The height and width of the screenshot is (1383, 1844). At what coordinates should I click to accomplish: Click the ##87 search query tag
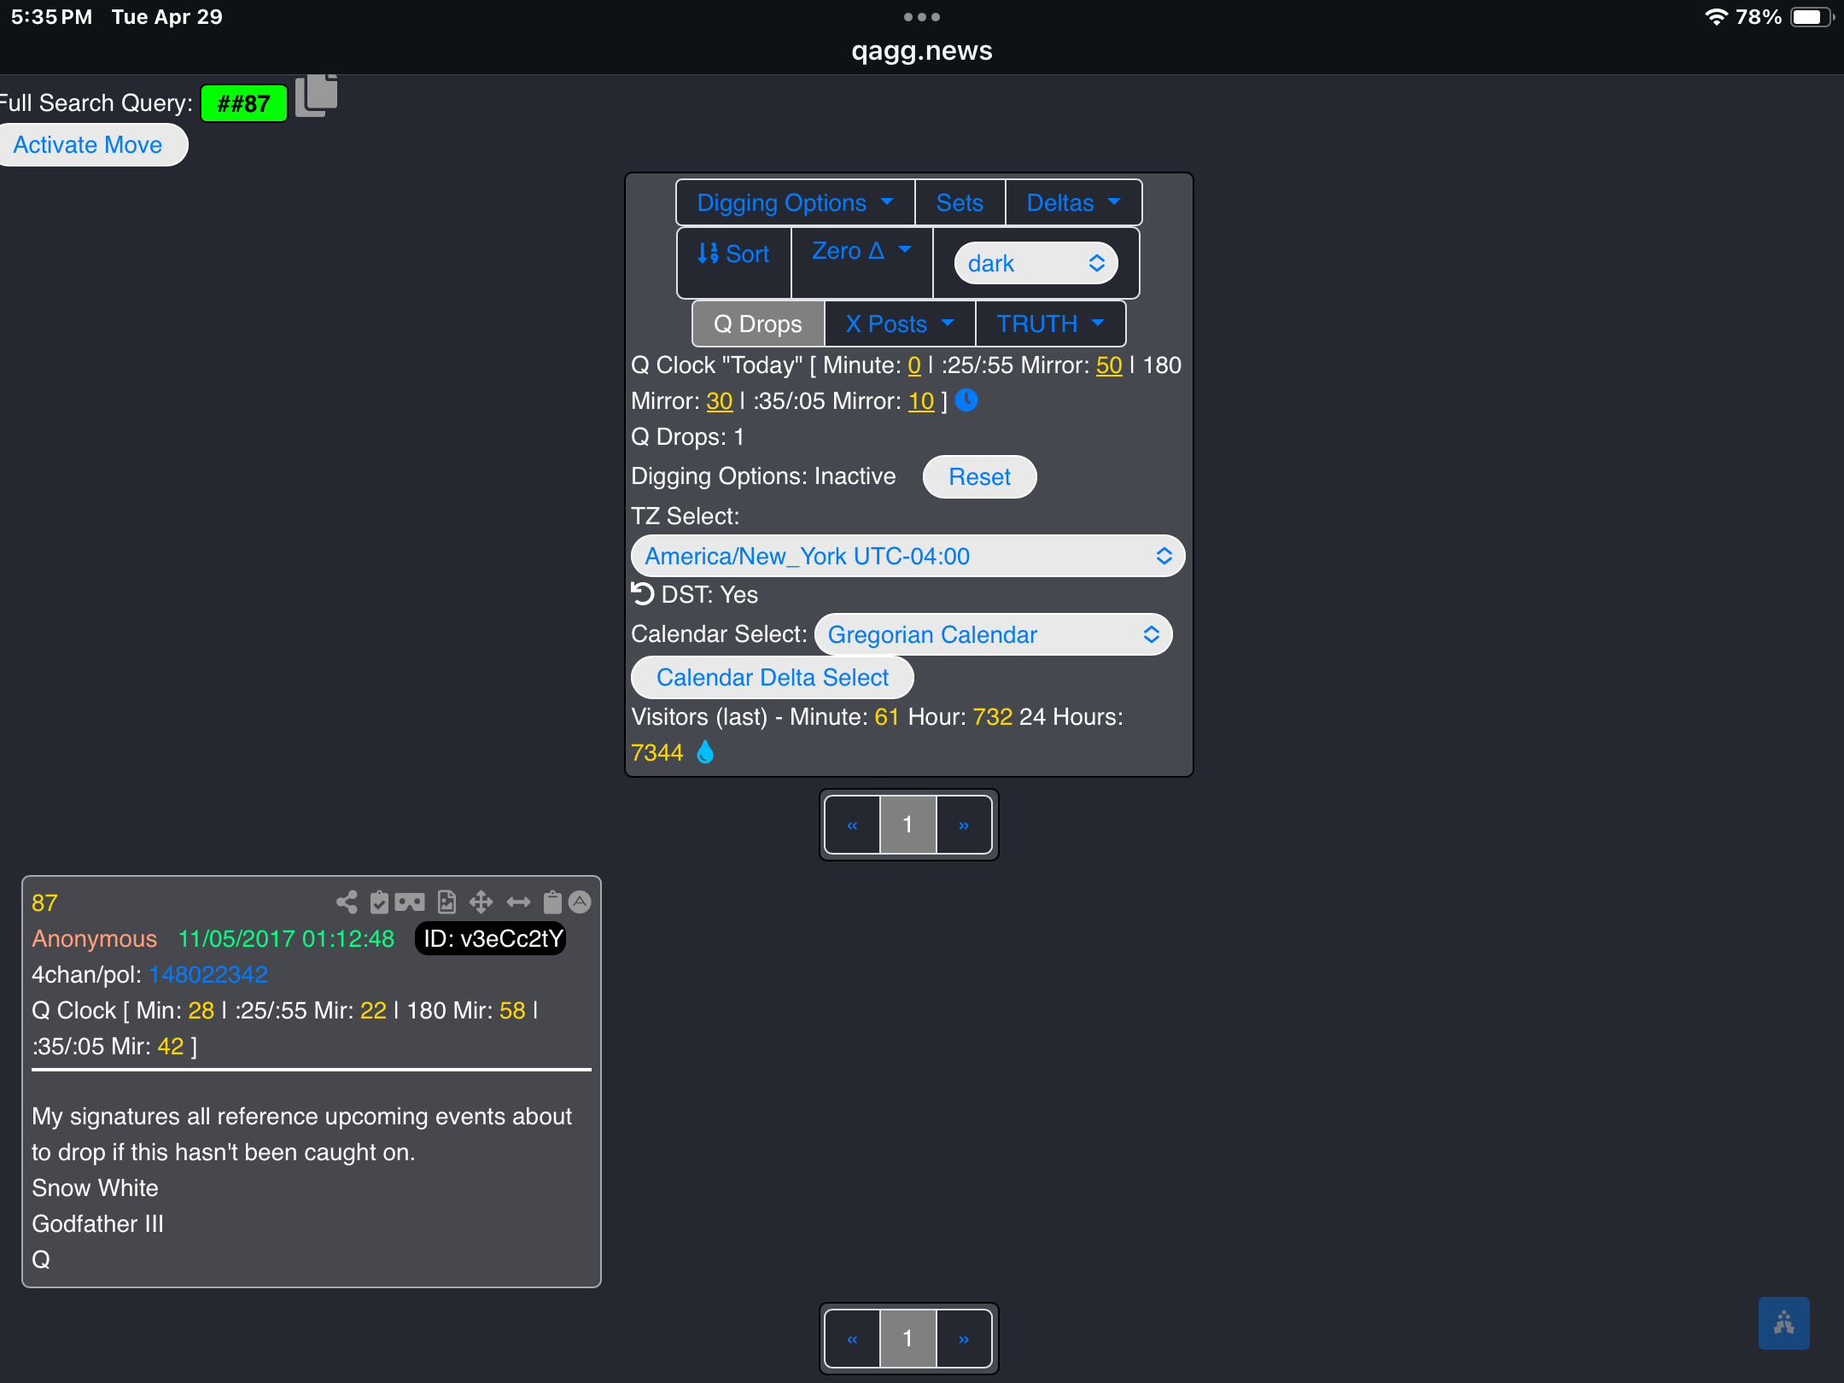point(244,104)
